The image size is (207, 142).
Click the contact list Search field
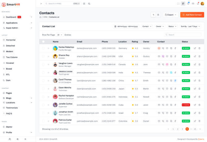(x=184, y=35)
